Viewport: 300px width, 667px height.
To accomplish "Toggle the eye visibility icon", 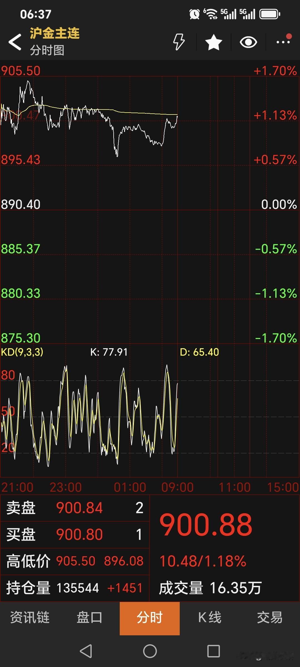I will coord(248,42).
